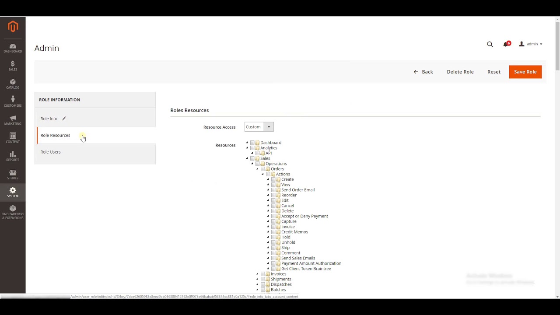Go Back to the roles list

click(423, 72)
